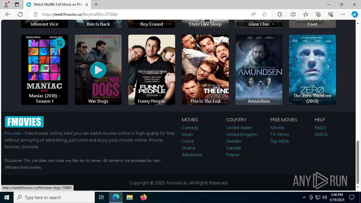View site information lock icon
Viewport: 361px width, 203px height.
click(x=35, y=14)
